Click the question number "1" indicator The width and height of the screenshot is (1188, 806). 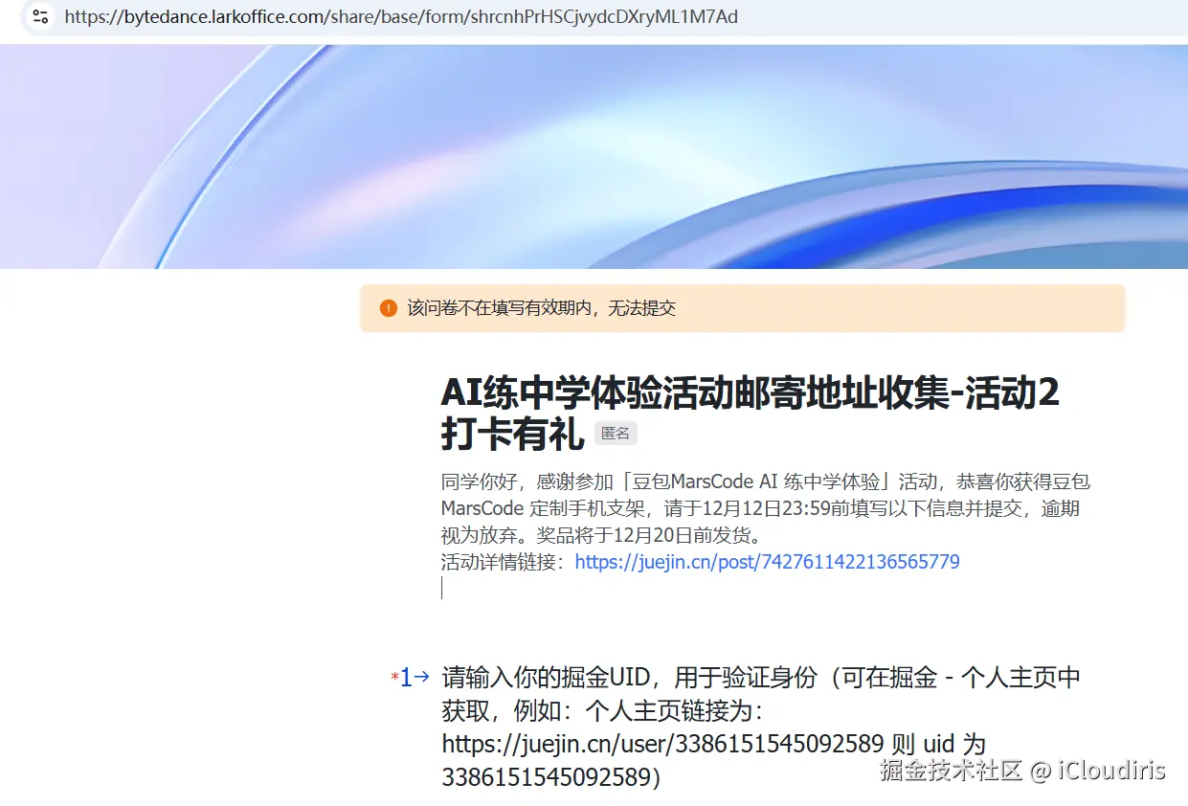pyautogui.click(x=405, y=677)
